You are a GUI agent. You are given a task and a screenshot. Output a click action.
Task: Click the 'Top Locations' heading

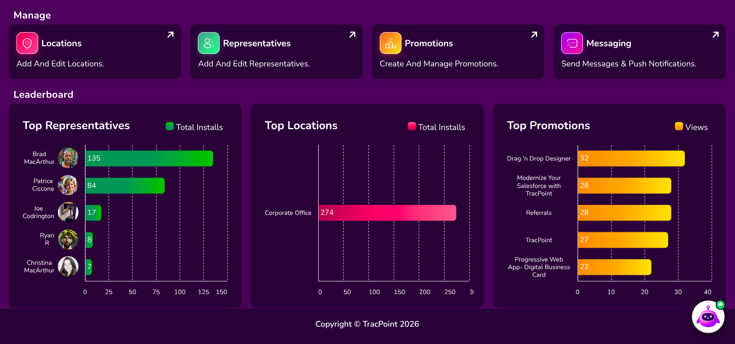[x=301, y=126]
